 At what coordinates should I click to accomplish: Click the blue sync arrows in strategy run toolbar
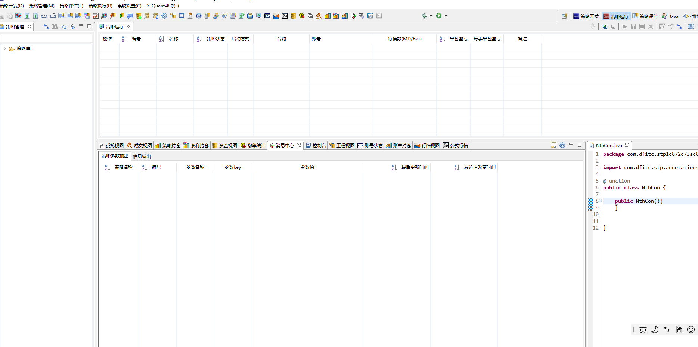tap(679, 26)
